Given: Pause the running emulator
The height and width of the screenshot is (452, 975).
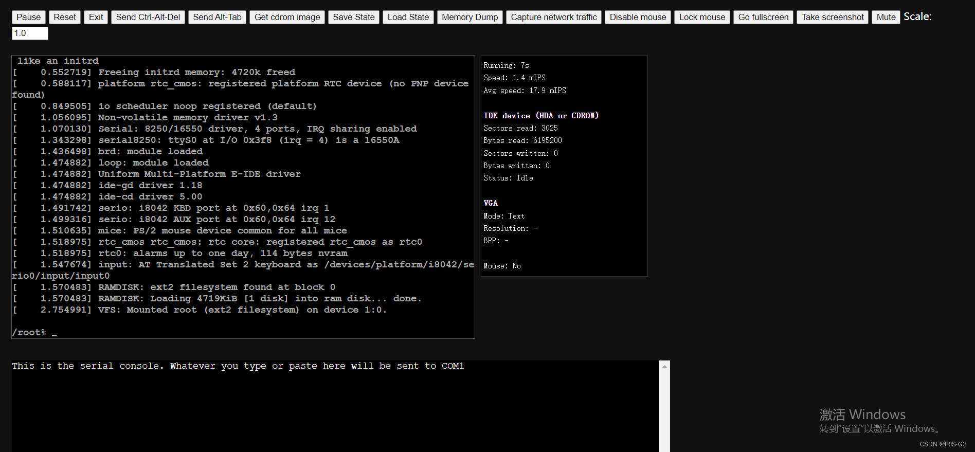Looking at the screenshot, I should click(x=28, y=17).
